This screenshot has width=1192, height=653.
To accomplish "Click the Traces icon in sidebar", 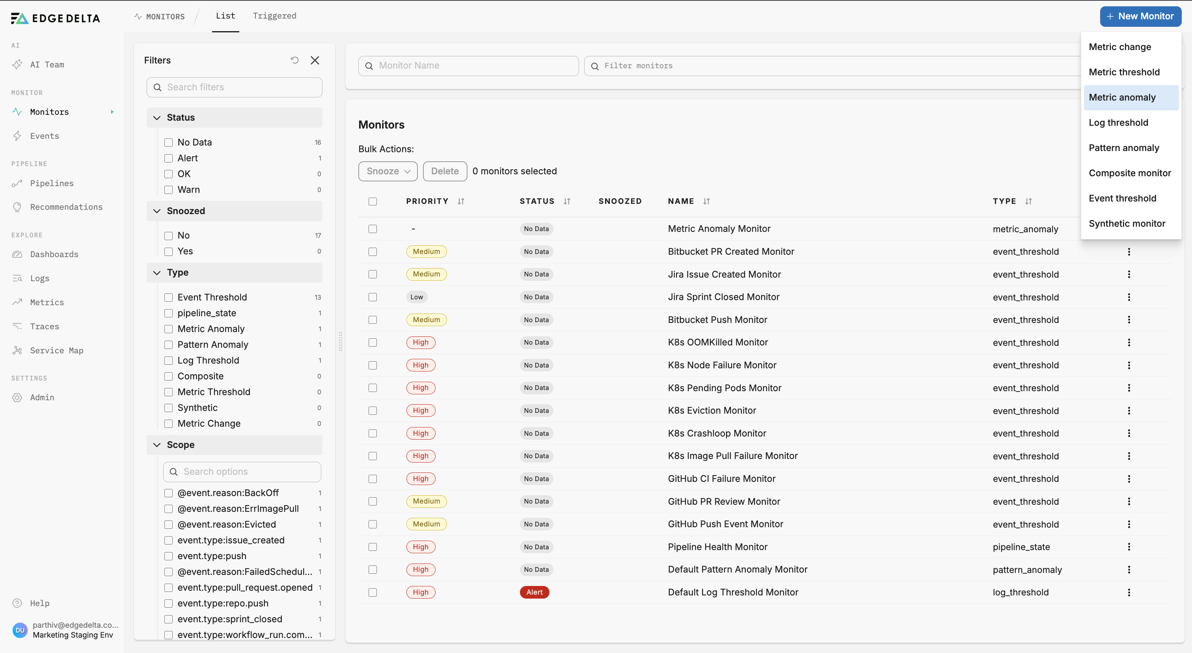I will [x=17, y=326].
